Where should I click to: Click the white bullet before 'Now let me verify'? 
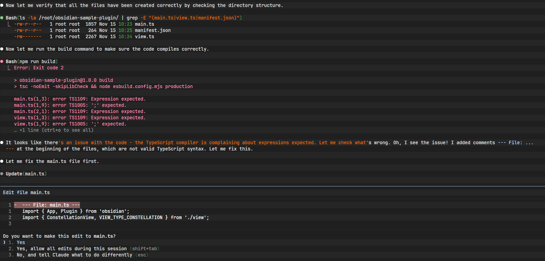(2, 5)
